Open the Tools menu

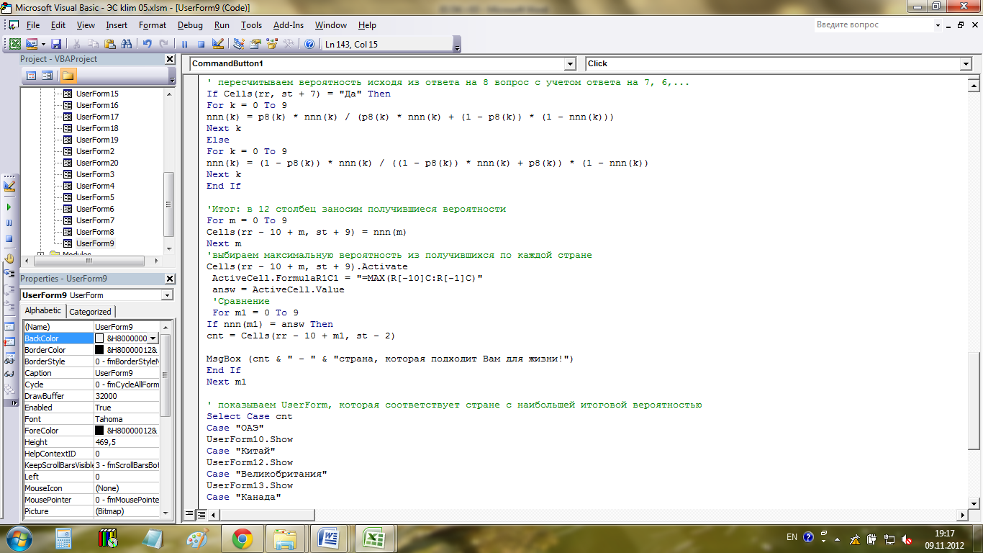tap(251, 25)
